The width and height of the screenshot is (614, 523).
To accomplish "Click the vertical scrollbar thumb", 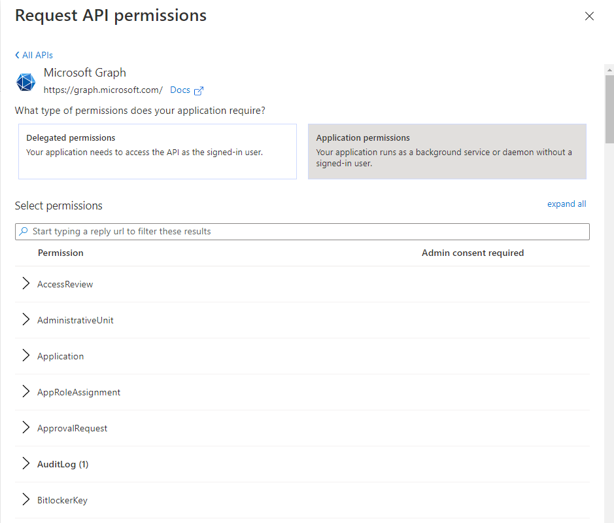I will 609,109.
